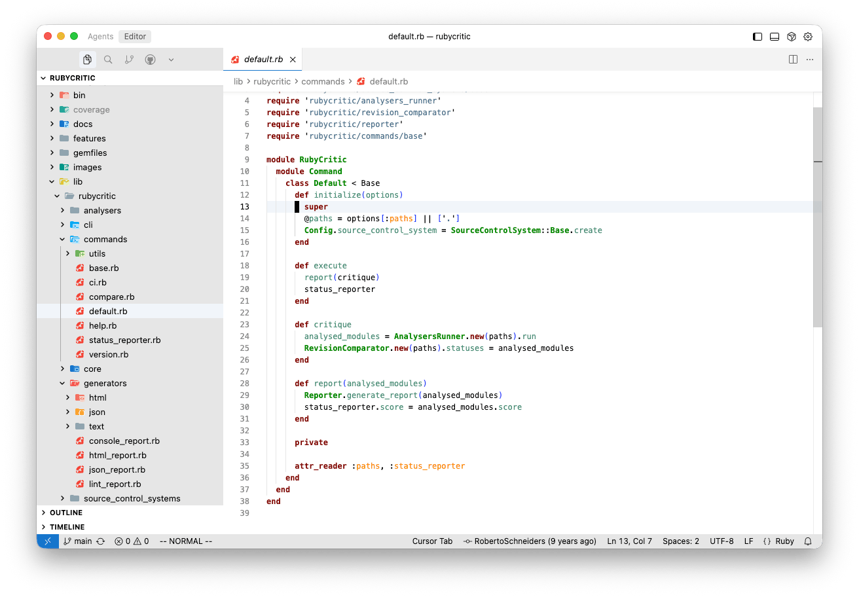Click the Explorer icon in the sidebar header

(x=87, y=59)
